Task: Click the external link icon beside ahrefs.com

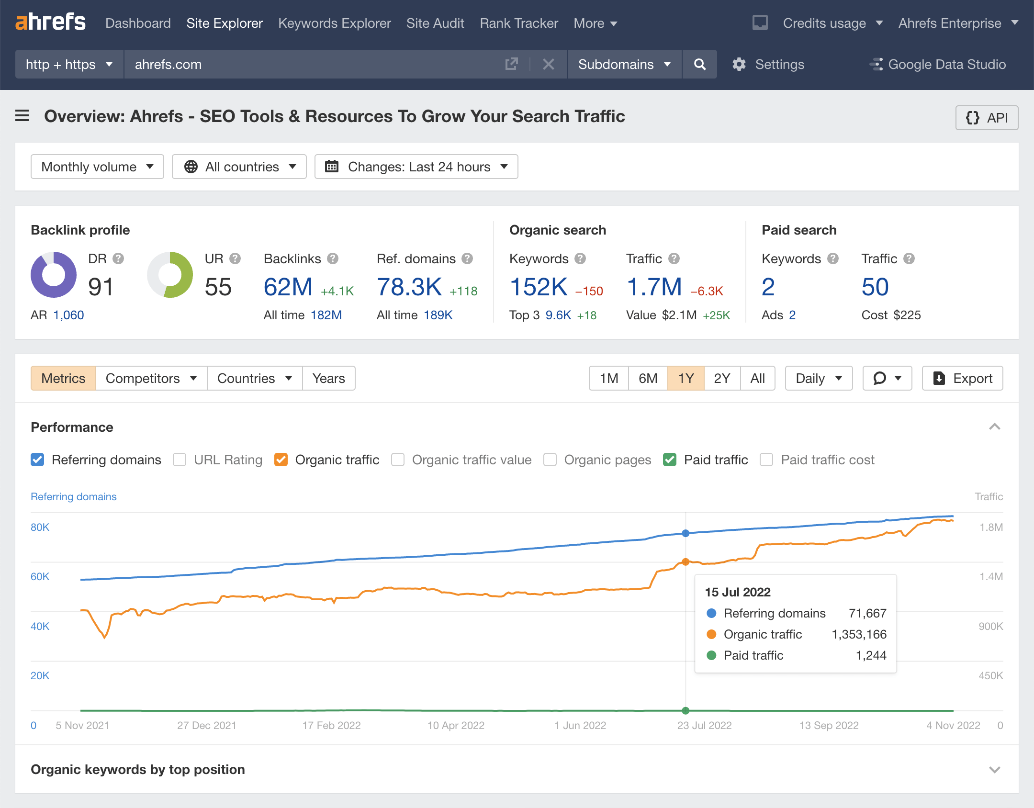Action: pyautogui.click(x=511, y=64)
